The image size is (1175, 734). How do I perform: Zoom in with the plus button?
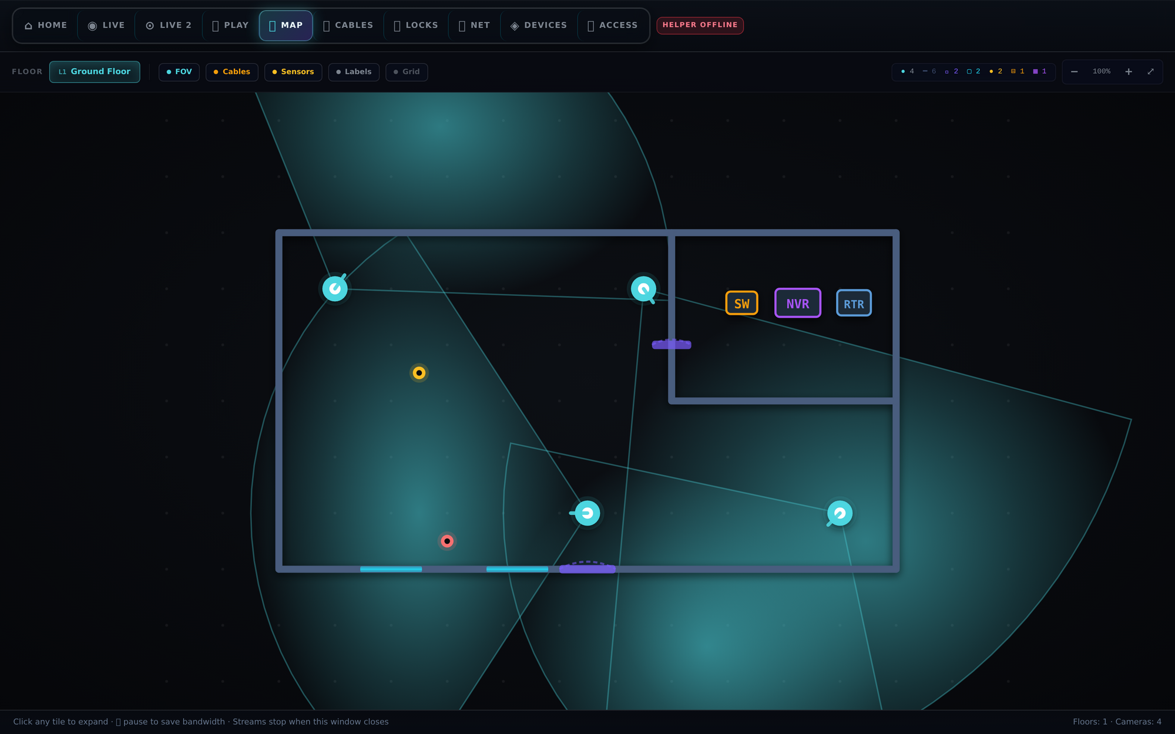coord(1129,72)
